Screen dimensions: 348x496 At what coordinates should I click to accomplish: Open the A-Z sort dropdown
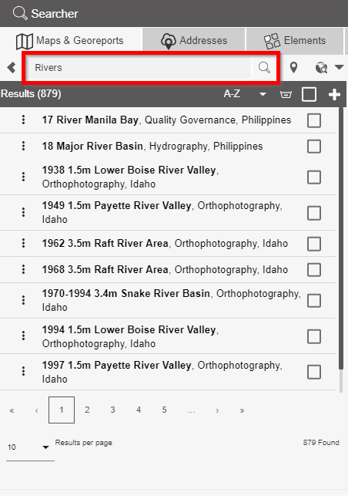coord(245,94)
